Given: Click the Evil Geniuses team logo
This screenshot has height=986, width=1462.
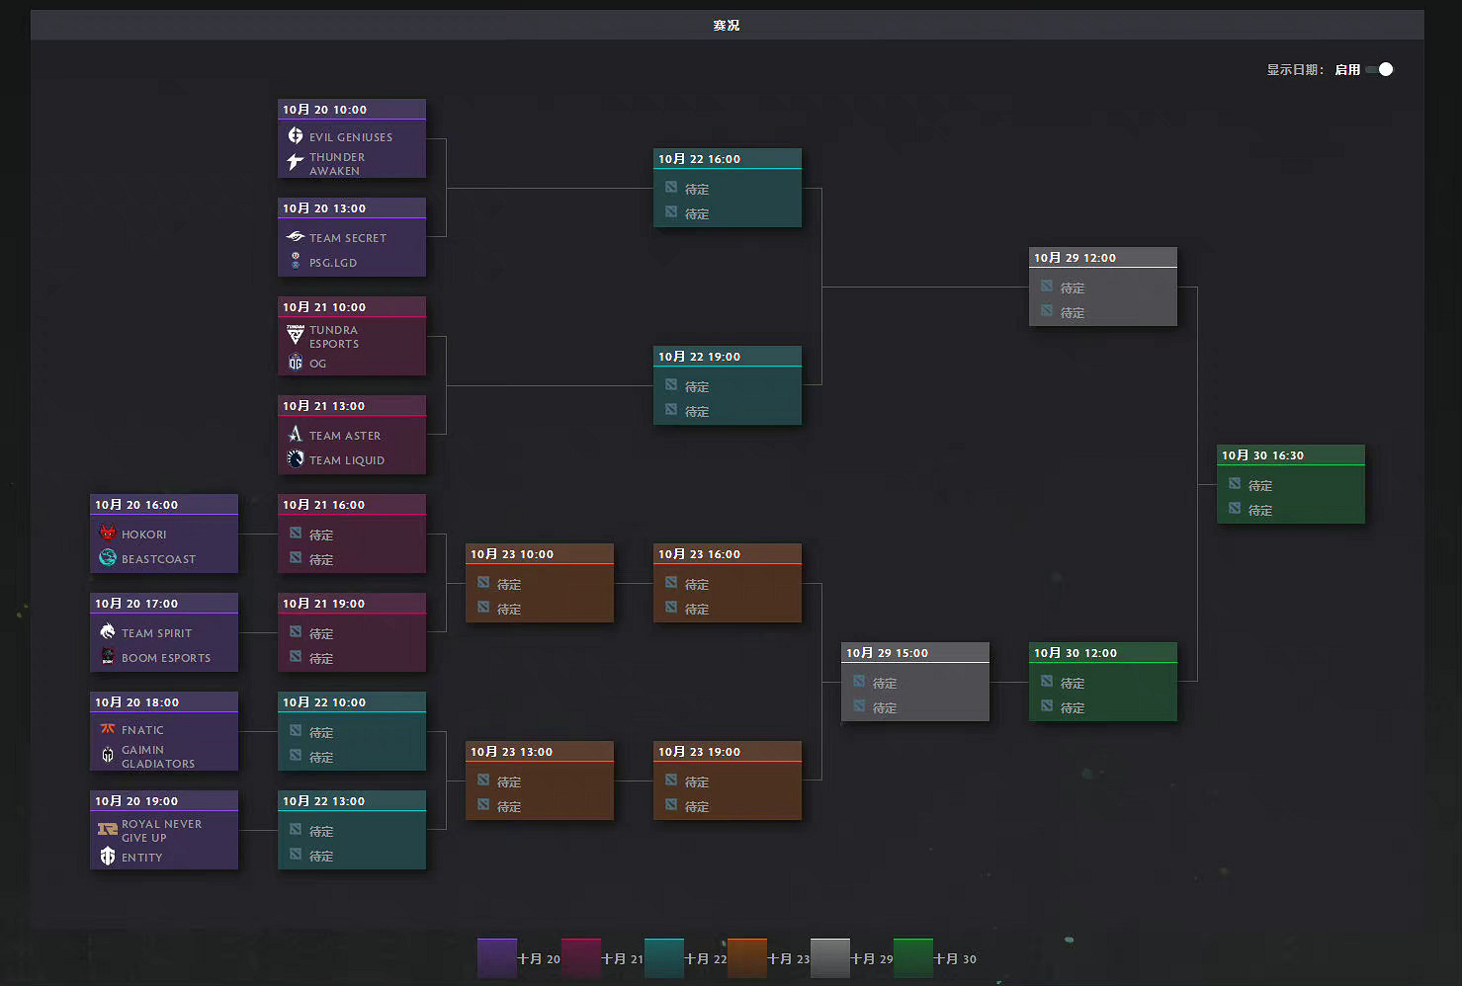Looking at the screenshot, I should tap(296, 136).
